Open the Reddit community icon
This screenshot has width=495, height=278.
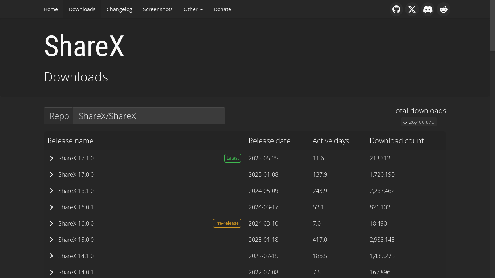coord(444,9)
